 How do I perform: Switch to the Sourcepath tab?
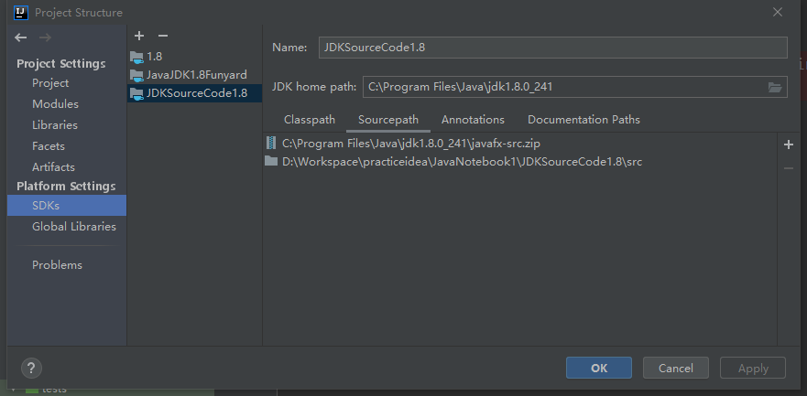[388, 120]
